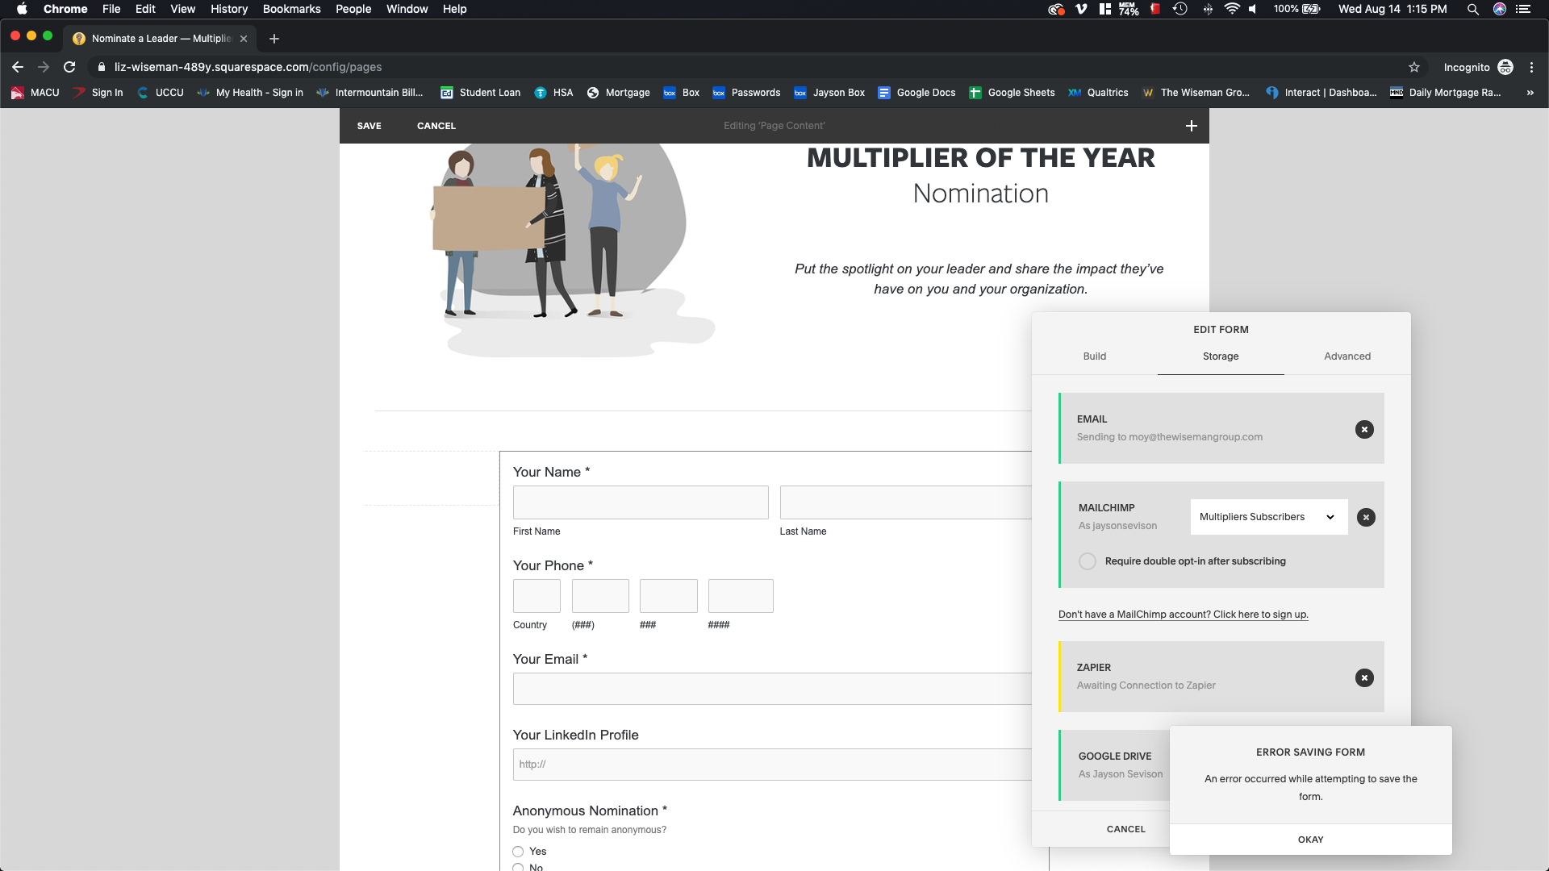Reload the current page
Viewport: 1549px width, 871px height.
[x=69, y=67]
